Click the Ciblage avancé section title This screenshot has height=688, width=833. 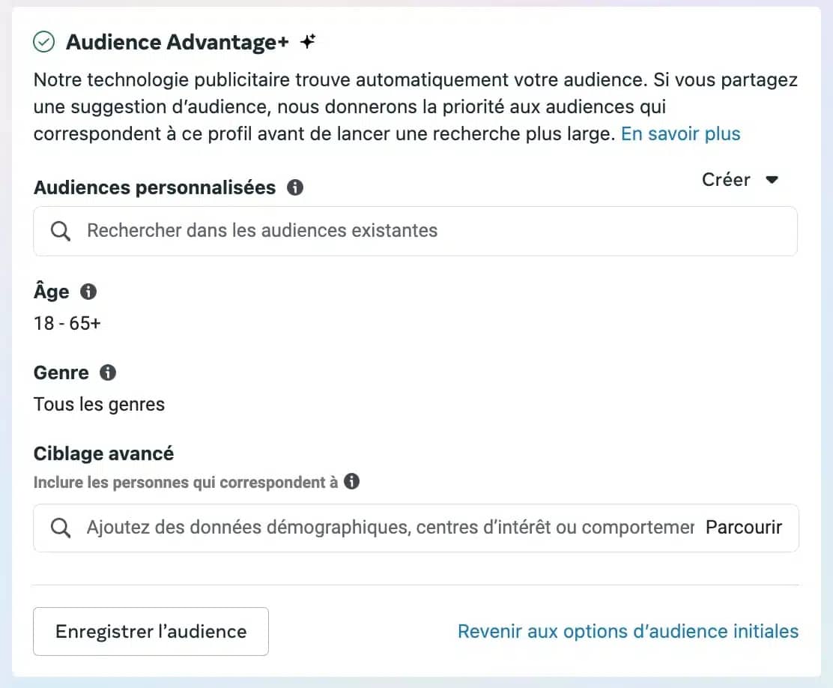click(103, 453)
